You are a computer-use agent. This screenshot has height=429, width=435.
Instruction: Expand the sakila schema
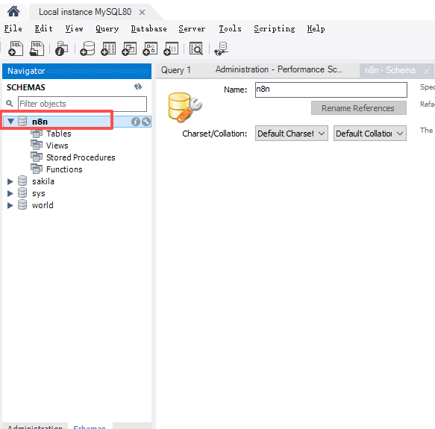10,181
